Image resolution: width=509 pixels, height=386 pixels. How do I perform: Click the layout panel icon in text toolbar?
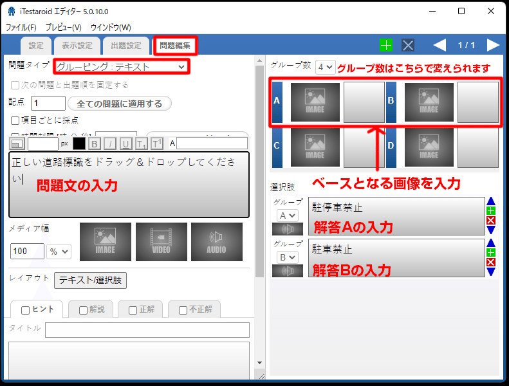tap(17, 143)
